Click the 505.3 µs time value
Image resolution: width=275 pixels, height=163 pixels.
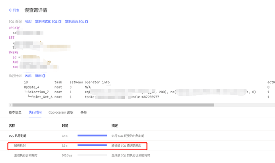(x=67, y=155)
